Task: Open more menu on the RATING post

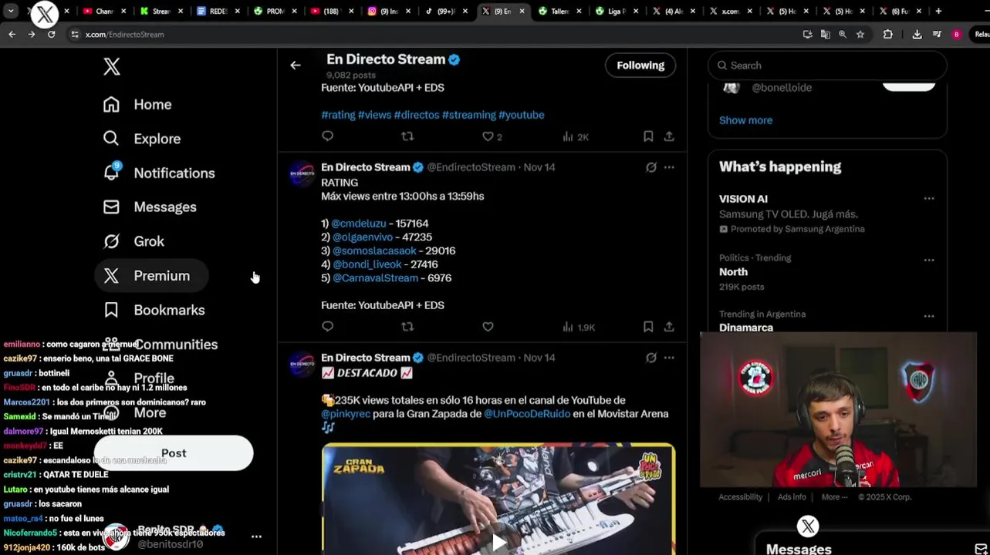Action: (x=669, y=167)
